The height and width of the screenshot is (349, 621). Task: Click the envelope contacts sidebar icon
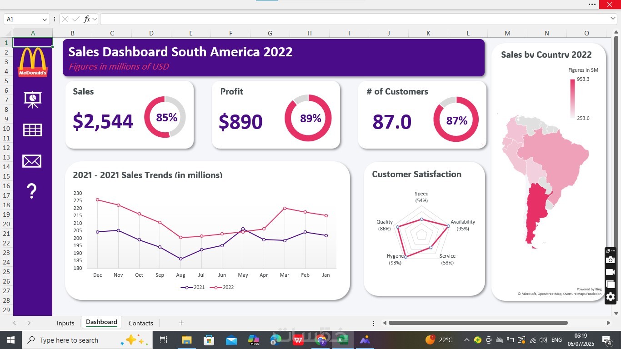[32, 161]
